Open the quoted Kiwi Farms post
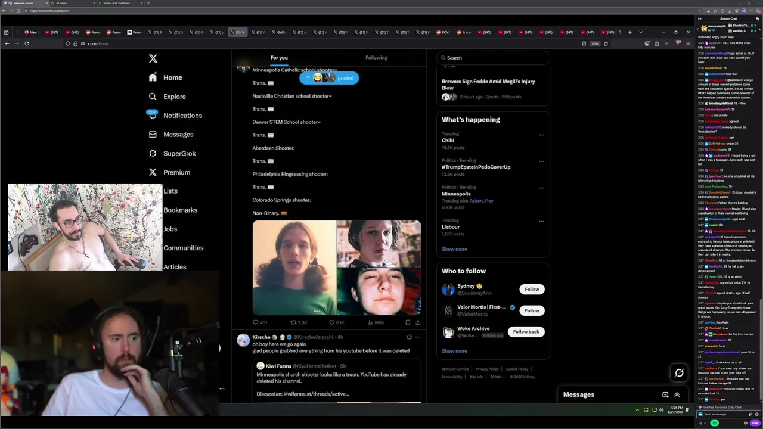 336,381
